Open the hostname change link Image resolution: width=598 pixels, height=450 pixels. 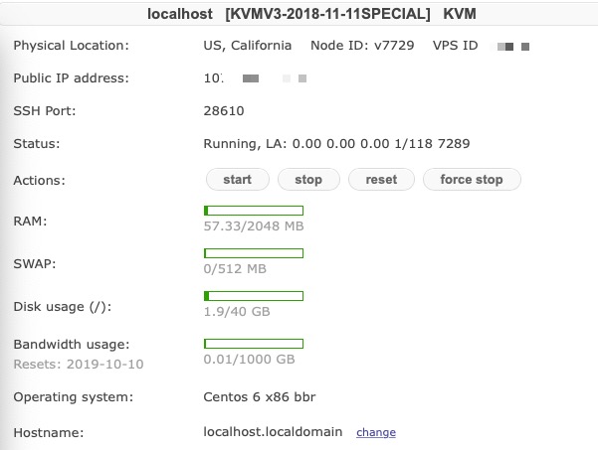375,433
